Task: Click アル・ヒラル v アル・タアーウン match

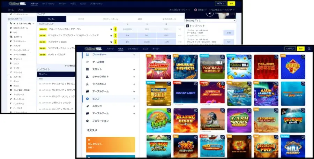Action: point(65,29)
